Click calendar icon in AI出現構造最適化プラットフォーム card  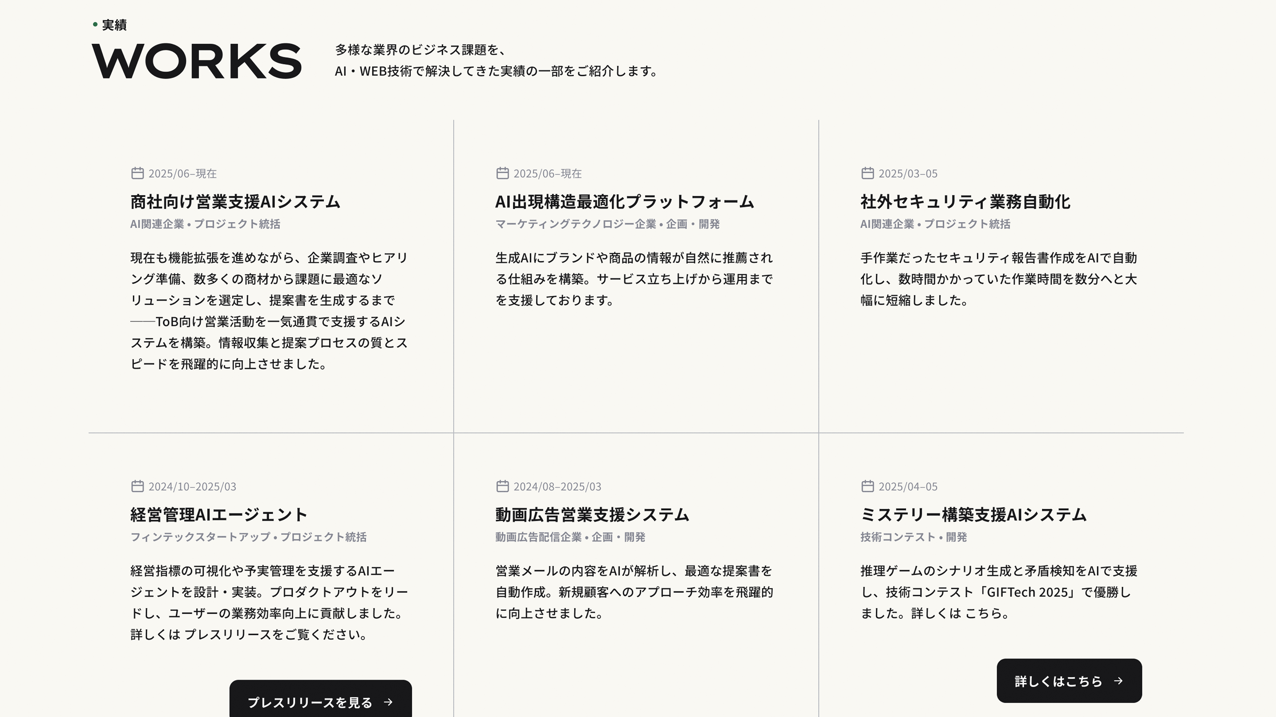(502, 173)
